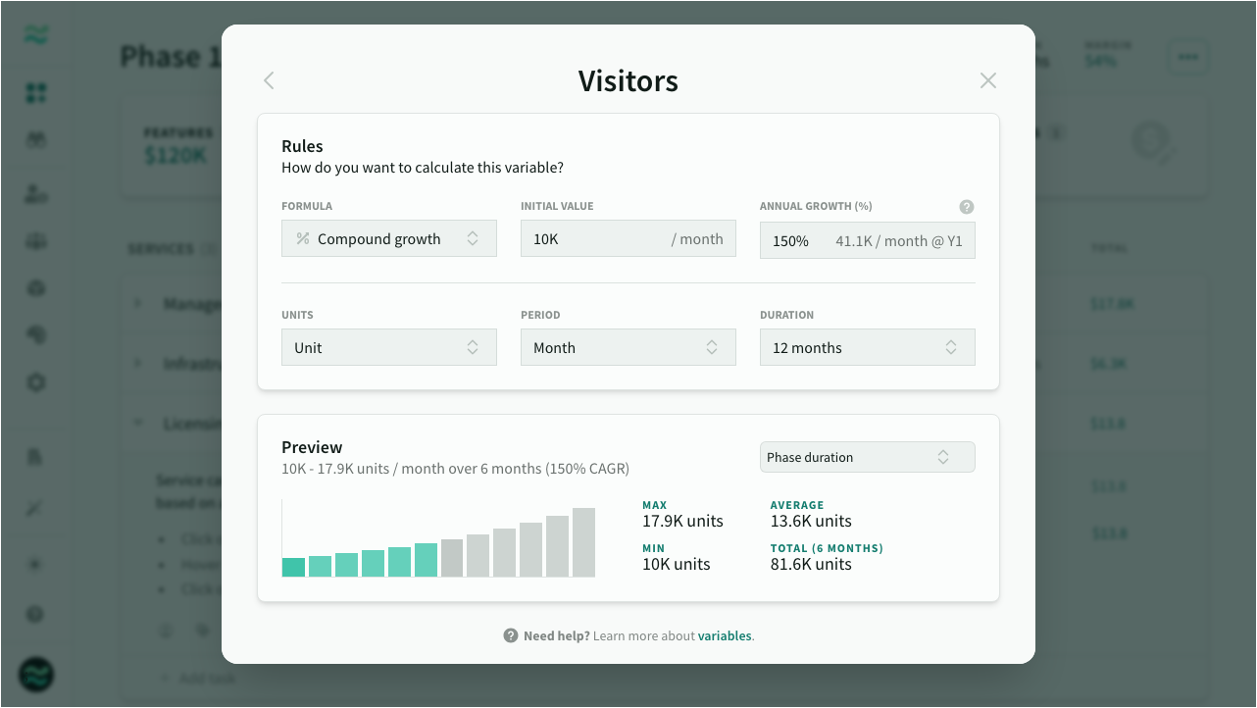The height and width of the screenshot is (708, 1257).
Task: Close the Visitors dialog
Action: point(987,80)
